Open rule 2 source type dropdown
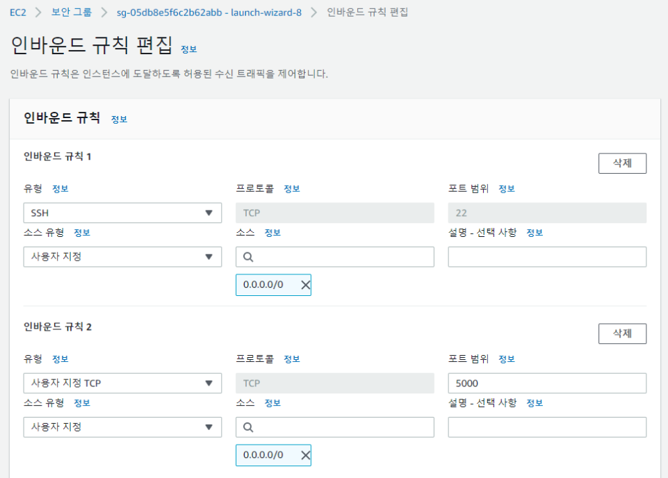Screen dimensions: 668x478 pos(123,427)
